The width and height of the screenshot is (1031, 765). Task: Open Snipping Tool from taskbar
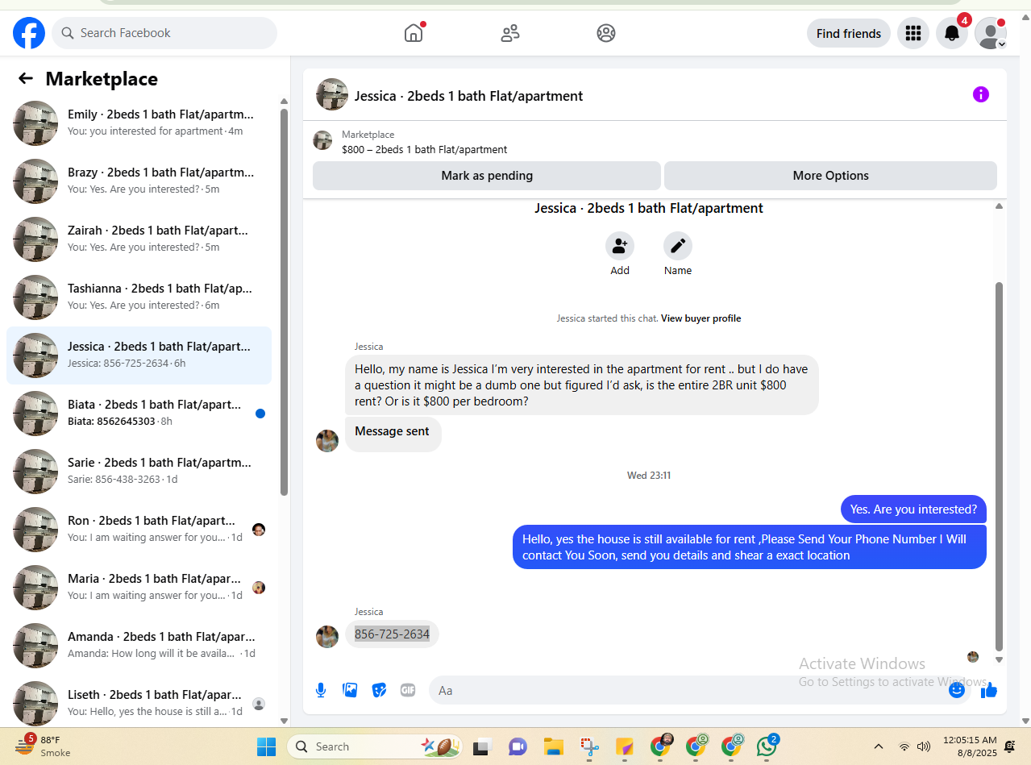tap(589, 746)
